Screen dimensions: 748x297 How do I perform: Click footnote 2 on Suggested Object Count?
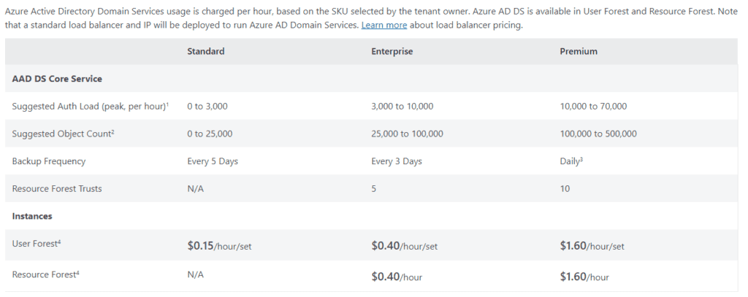tap(112, 132)
